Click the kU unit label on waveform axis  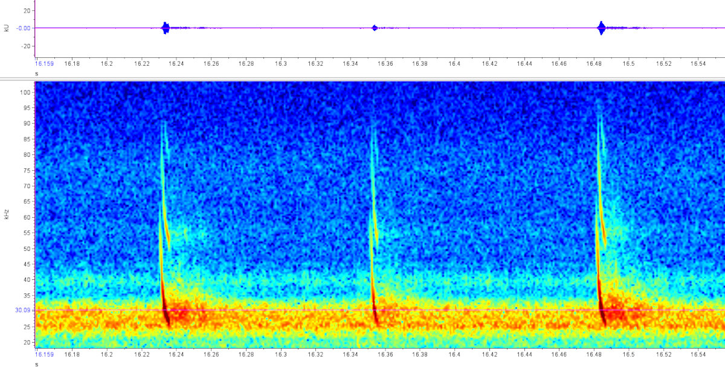point(7,28)
